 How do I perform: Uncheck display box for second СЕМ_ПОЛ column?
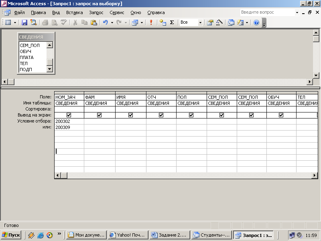[x=252, y=115]
